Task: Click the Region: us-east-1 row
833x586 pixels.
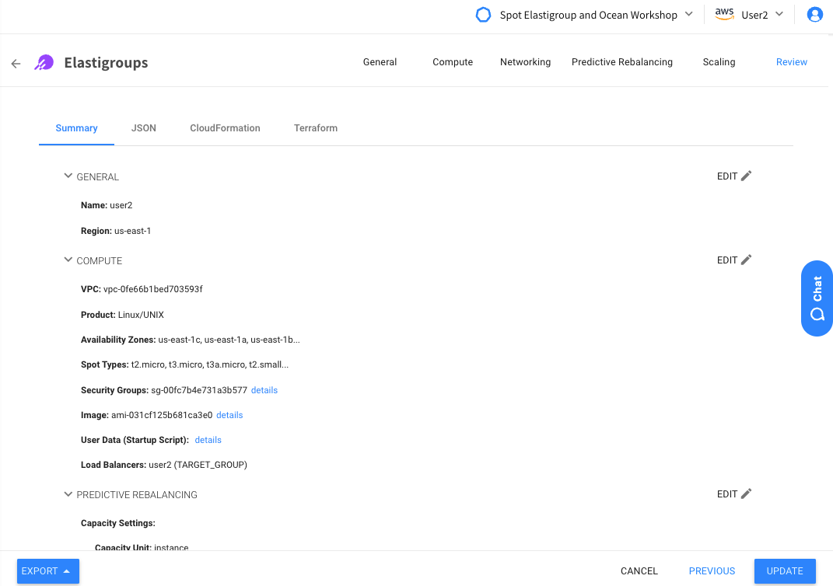Action: coord(116,231)
